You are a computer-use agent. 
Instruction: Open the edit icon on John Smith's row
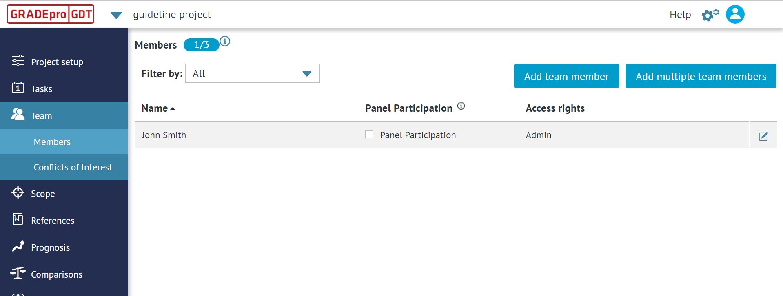coord(763,136)
